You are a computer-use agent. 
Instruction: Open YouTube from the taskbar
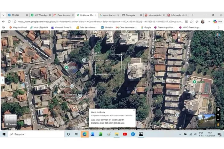[x=125, y=134]
